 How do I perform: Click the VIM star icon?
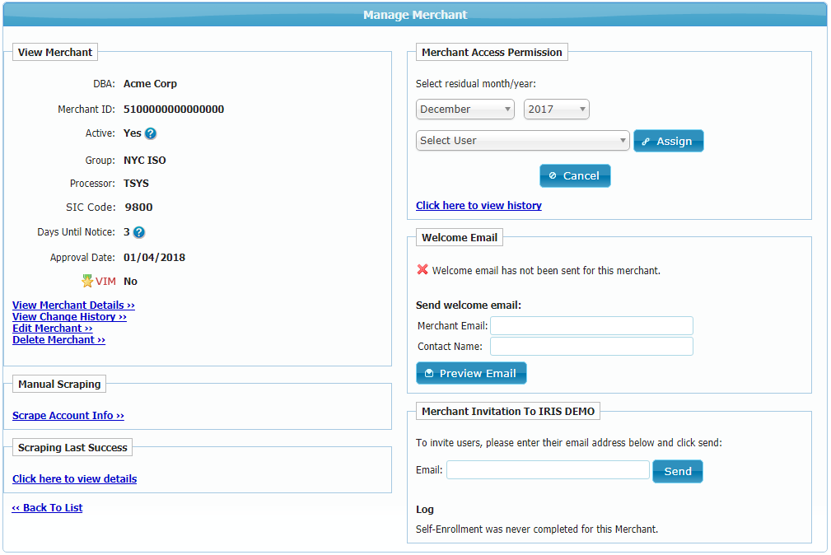coord(87,281)
